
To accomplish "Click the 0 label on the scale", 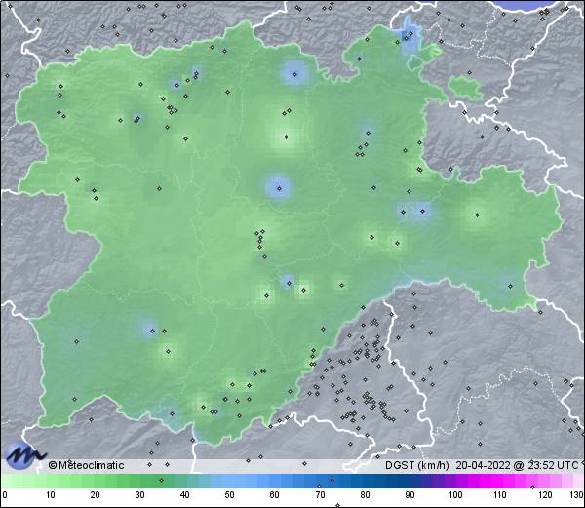I will tap(5, 495).
